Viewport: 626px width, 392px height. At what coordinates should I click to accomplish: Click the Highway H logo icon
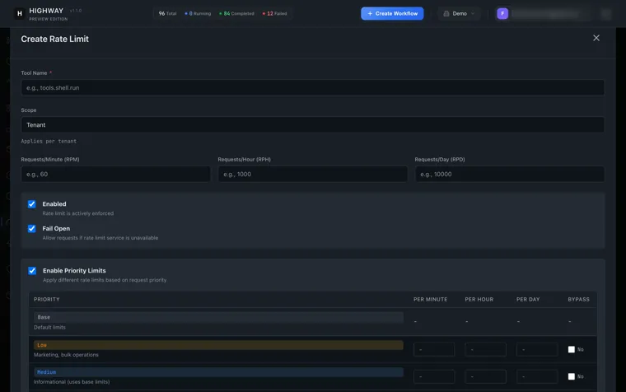click(x=19, y=13)
